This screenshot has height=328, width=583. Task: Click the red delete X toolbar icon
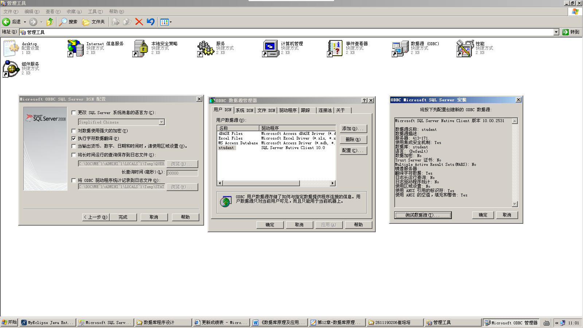pyautogui.click(x=139, y=22)
